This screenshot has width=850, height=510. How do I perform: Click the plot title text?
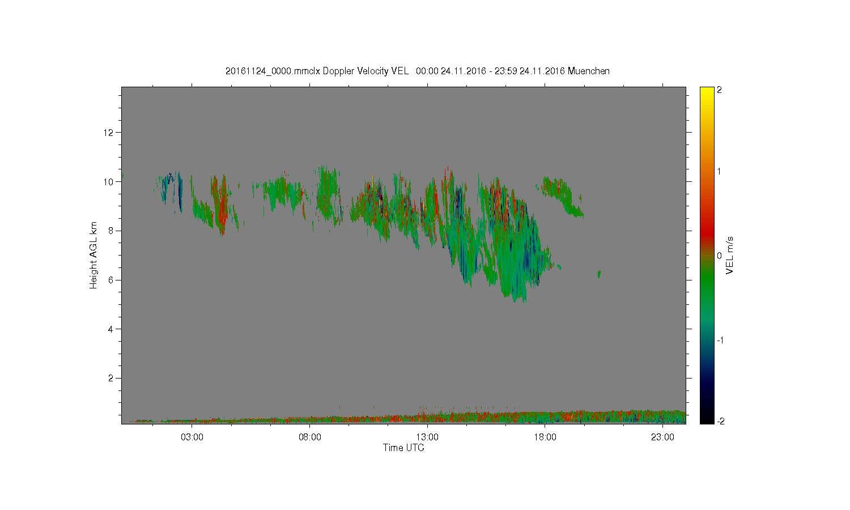(x=417, y=71)
